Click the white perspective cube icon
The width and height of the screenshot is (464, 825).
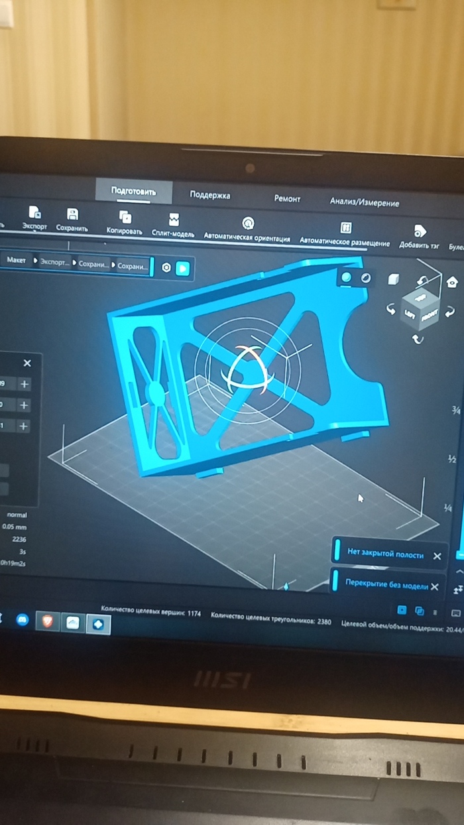click(393, 280)
